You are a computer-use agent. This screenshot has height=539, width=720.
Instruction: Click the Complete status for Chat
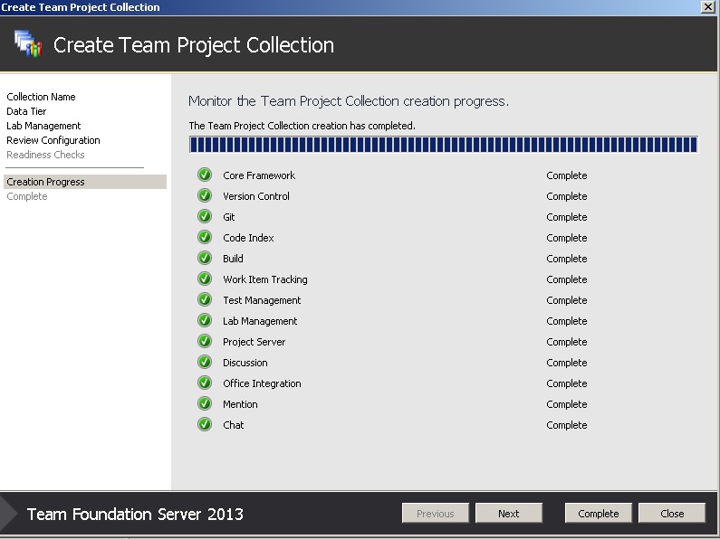click(x=567, y=425)
